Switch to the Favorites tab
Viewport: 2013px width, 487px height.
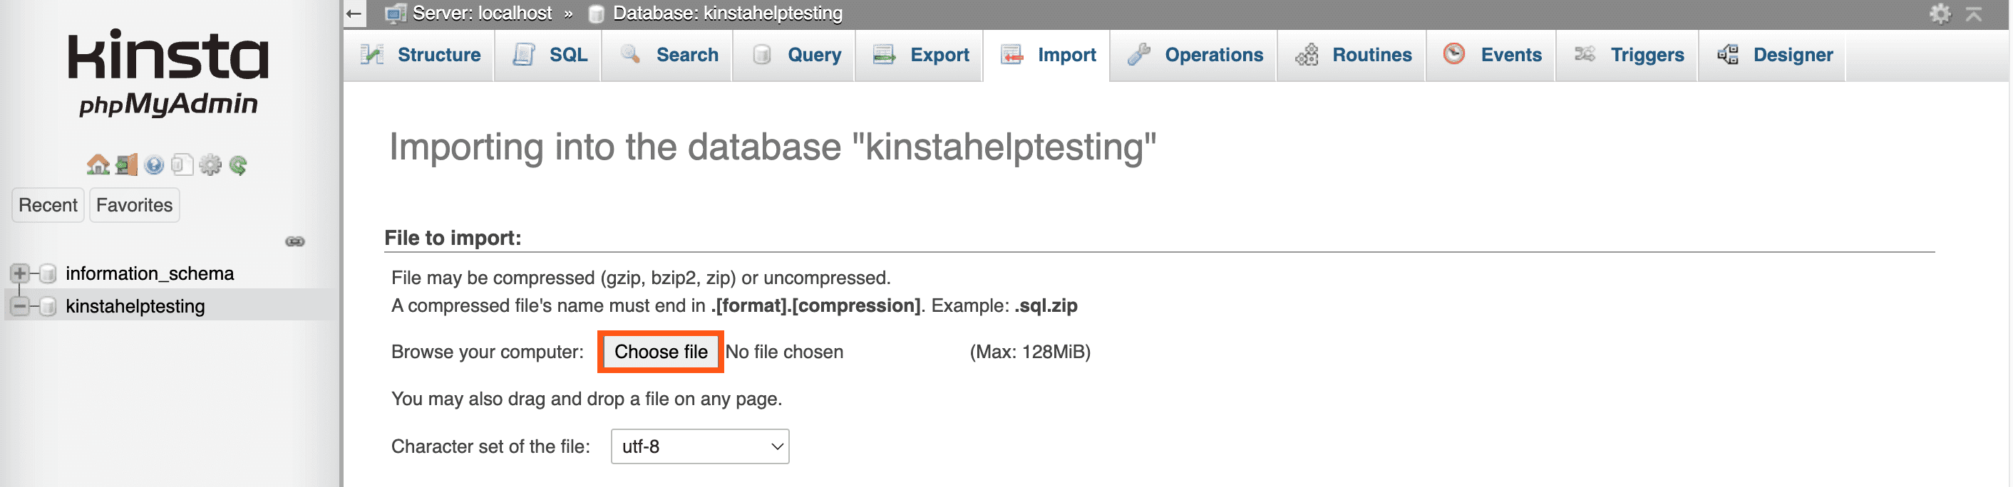click(x=133, y=204)
